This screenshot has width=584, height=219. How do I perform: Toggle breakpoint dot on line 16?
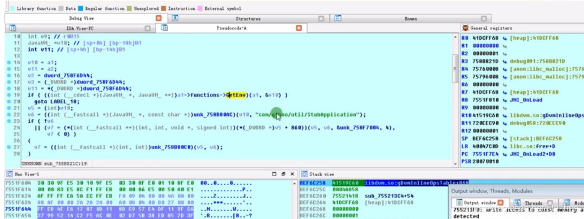pos(8,75)
